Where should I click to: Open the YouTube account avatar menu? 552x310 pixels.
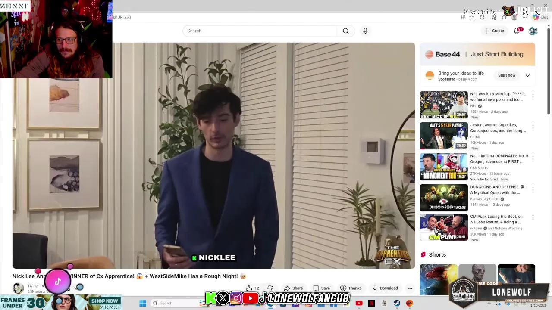[533, 31]
